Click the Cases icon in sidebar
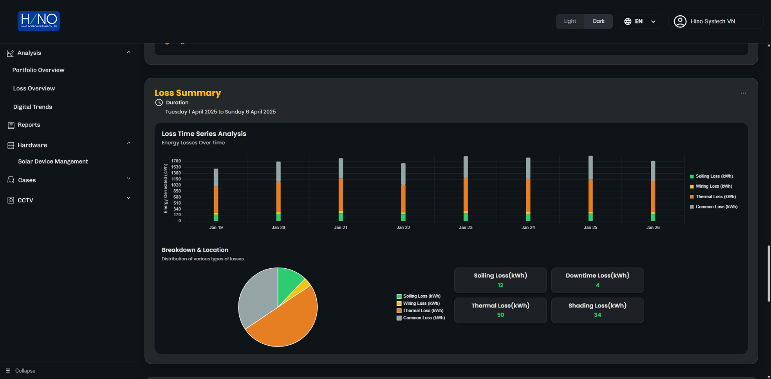 tap(11, 180)
